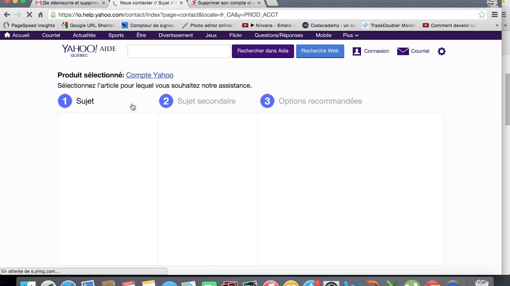Open the TradeDoubler bookmark
Image resolution: width=510 pixels, height=286 pixels.
coord(389,25)
